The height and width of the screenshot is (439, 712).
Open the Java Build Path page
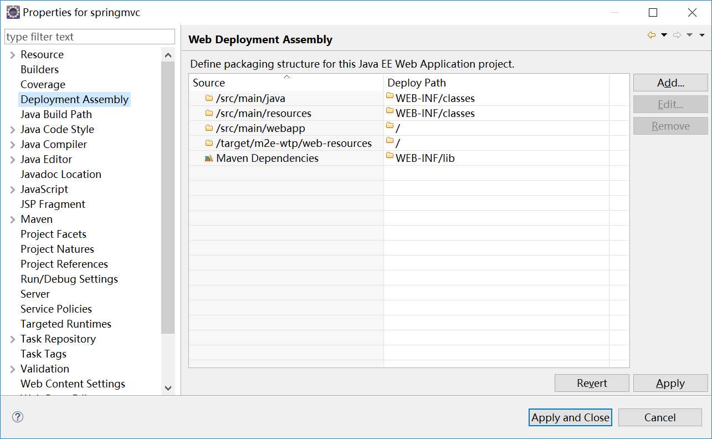click(56, 114)
